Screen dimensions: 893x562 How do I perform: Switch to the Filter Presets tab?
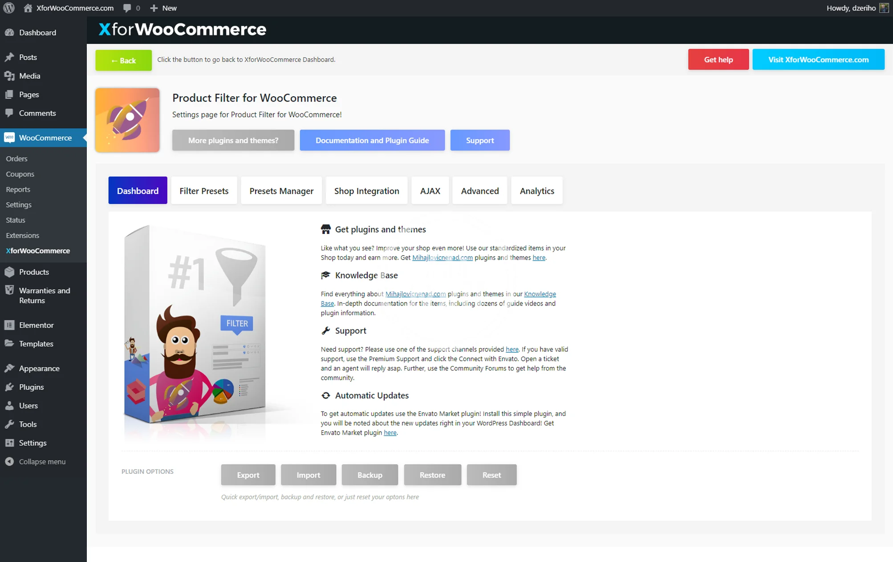tap(204, 191)
